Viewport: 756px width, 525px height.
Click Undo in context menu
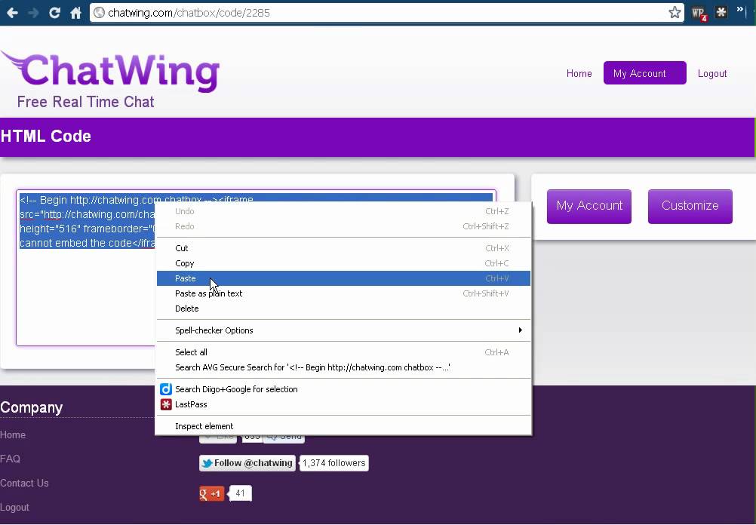pos(343,211)
